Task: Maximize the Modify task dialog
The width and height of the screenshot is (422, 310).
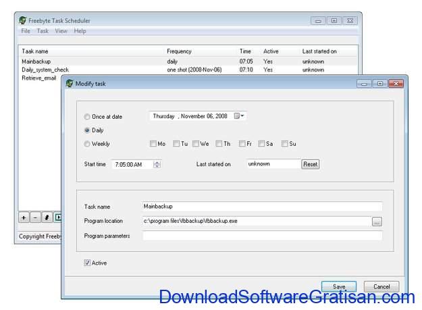Action: (380, 84)
